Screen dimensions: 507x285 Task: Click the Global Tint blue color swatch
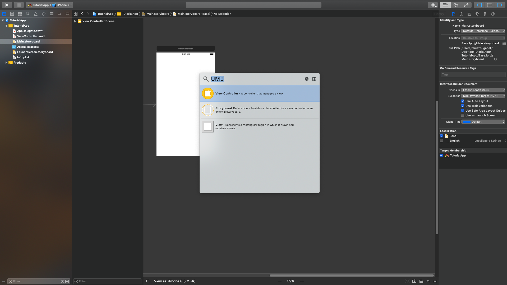pos(467,122)
